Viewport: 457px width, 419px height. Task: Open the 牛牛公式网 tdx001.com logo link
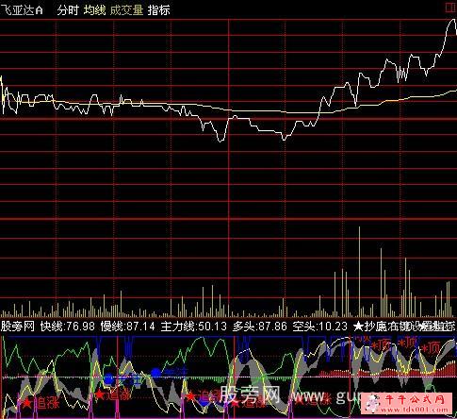(x=408, y=403)
